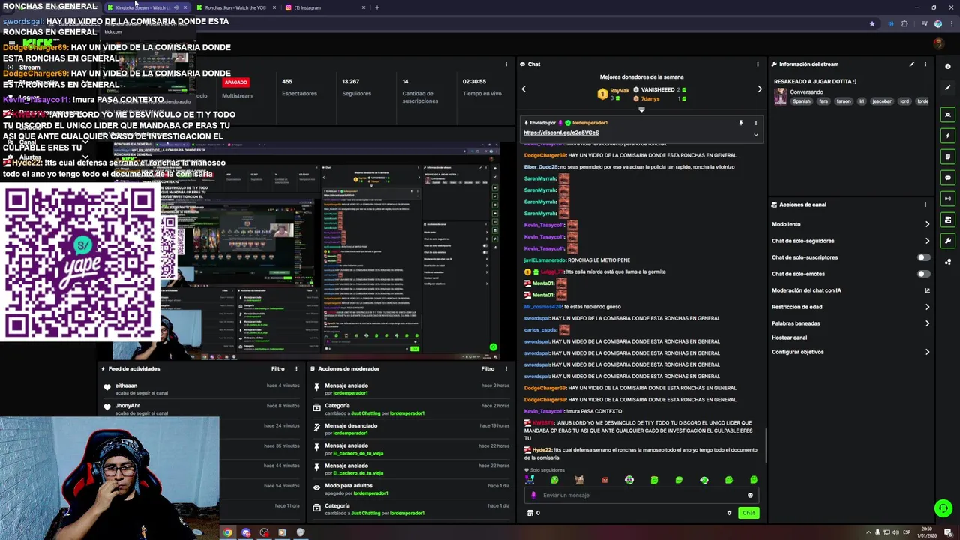Select JhonyAhr follow activity entry

[202, 409]
